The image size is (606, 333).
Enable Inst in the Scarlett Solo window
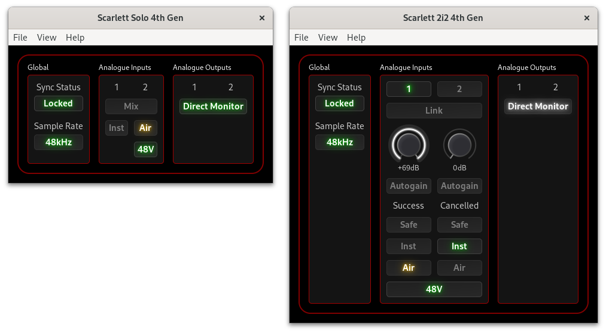117,128
